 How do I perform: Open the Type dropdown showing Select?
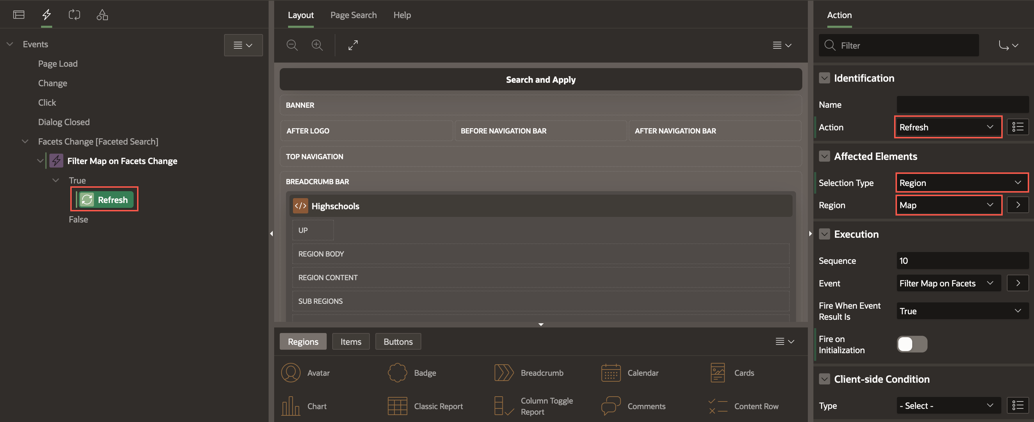[x=948, y=405]
